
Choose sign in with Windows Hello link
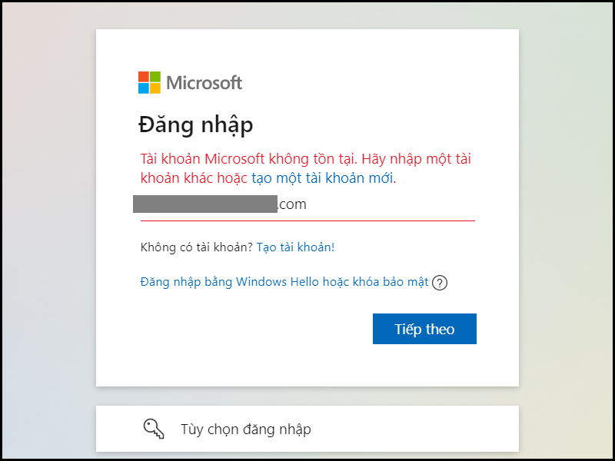coord(284,282)
